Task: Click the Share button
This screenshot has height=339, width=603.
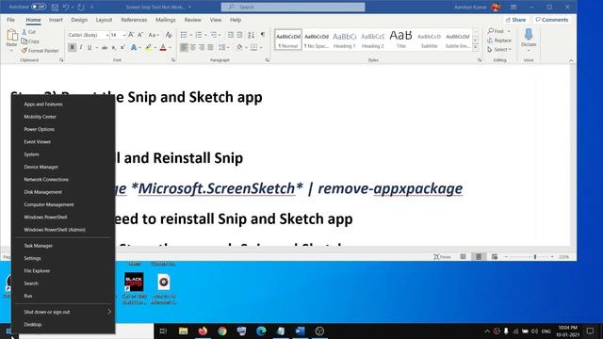Action: pos(515,20)
